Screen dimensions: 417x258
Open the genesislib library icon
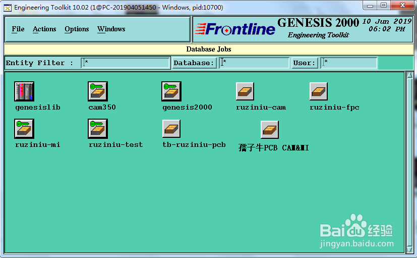point(24,91)
